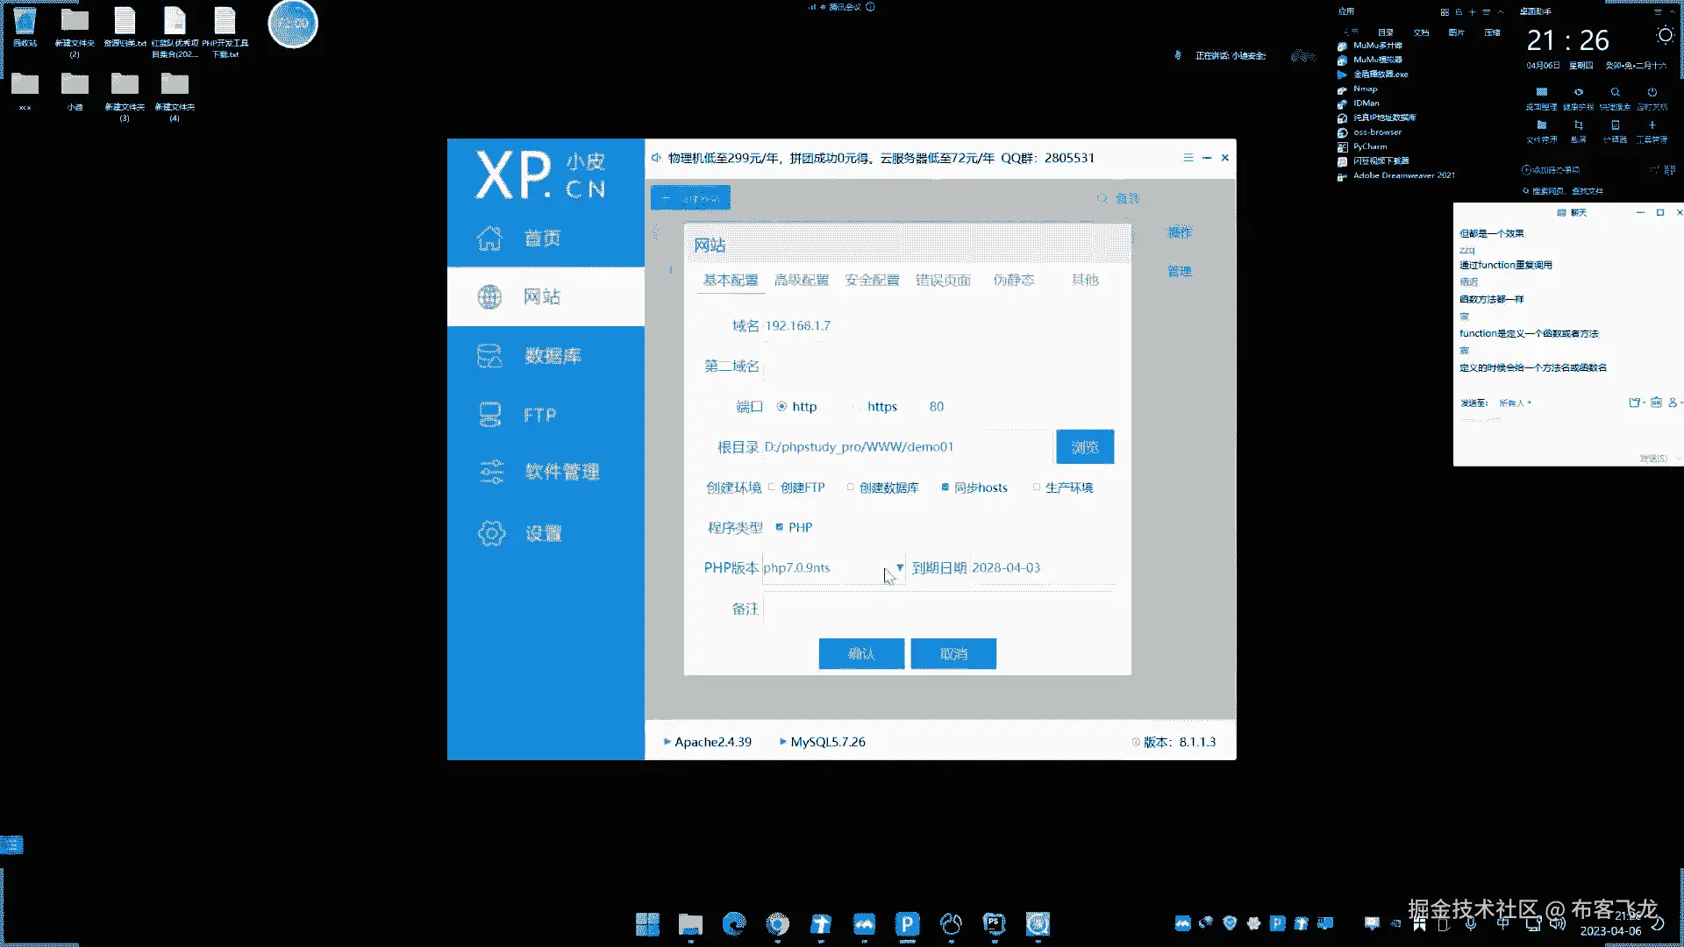Image resolution: width=1684 pixels, height=947 pixels.
Task: Click the settings gear icon in sidebar
Action: (x=491, y=533)
